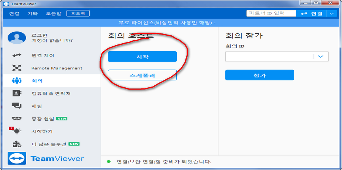
Task: Click the Remote Management icon
Action: pyautogui.click(x=17, y=68)
